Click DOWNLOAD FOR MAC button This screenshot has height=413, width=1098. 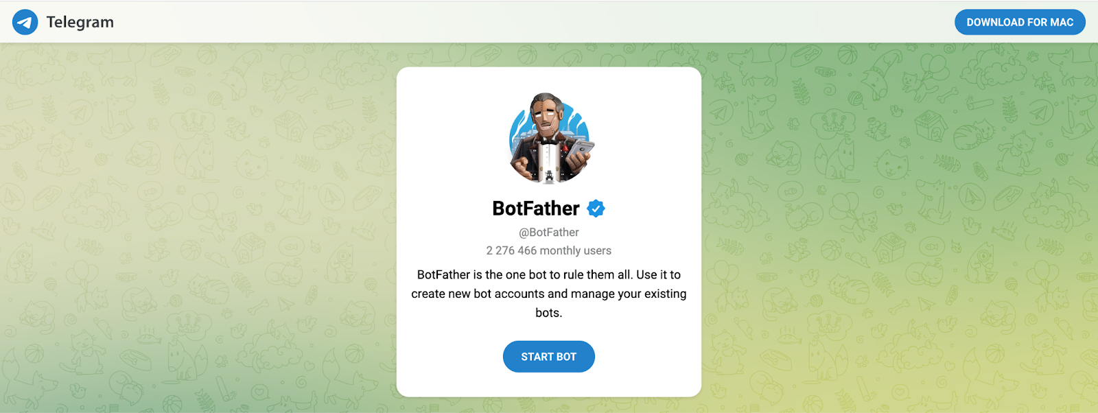[1020, 22]
